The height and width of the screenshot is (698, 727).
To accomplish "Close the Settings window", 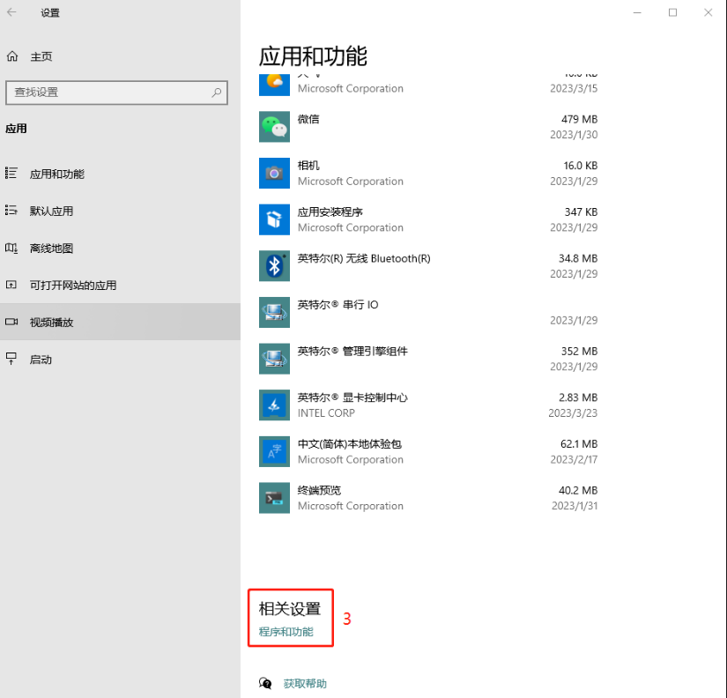I will [708, 12].
